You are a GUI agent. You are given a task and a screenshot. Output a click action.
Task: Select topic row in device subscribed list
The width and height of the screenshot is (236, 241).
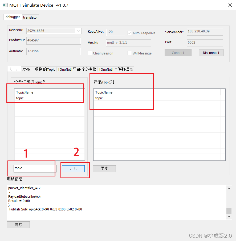47,98
